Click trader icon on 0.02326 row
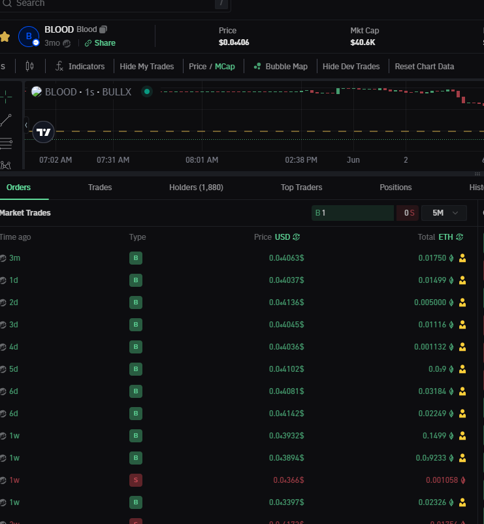This screenshot has height=524, width=484. [462, 502]
